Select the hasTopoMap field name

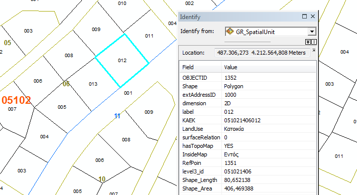pyautogui.click(x=198, y=146)
